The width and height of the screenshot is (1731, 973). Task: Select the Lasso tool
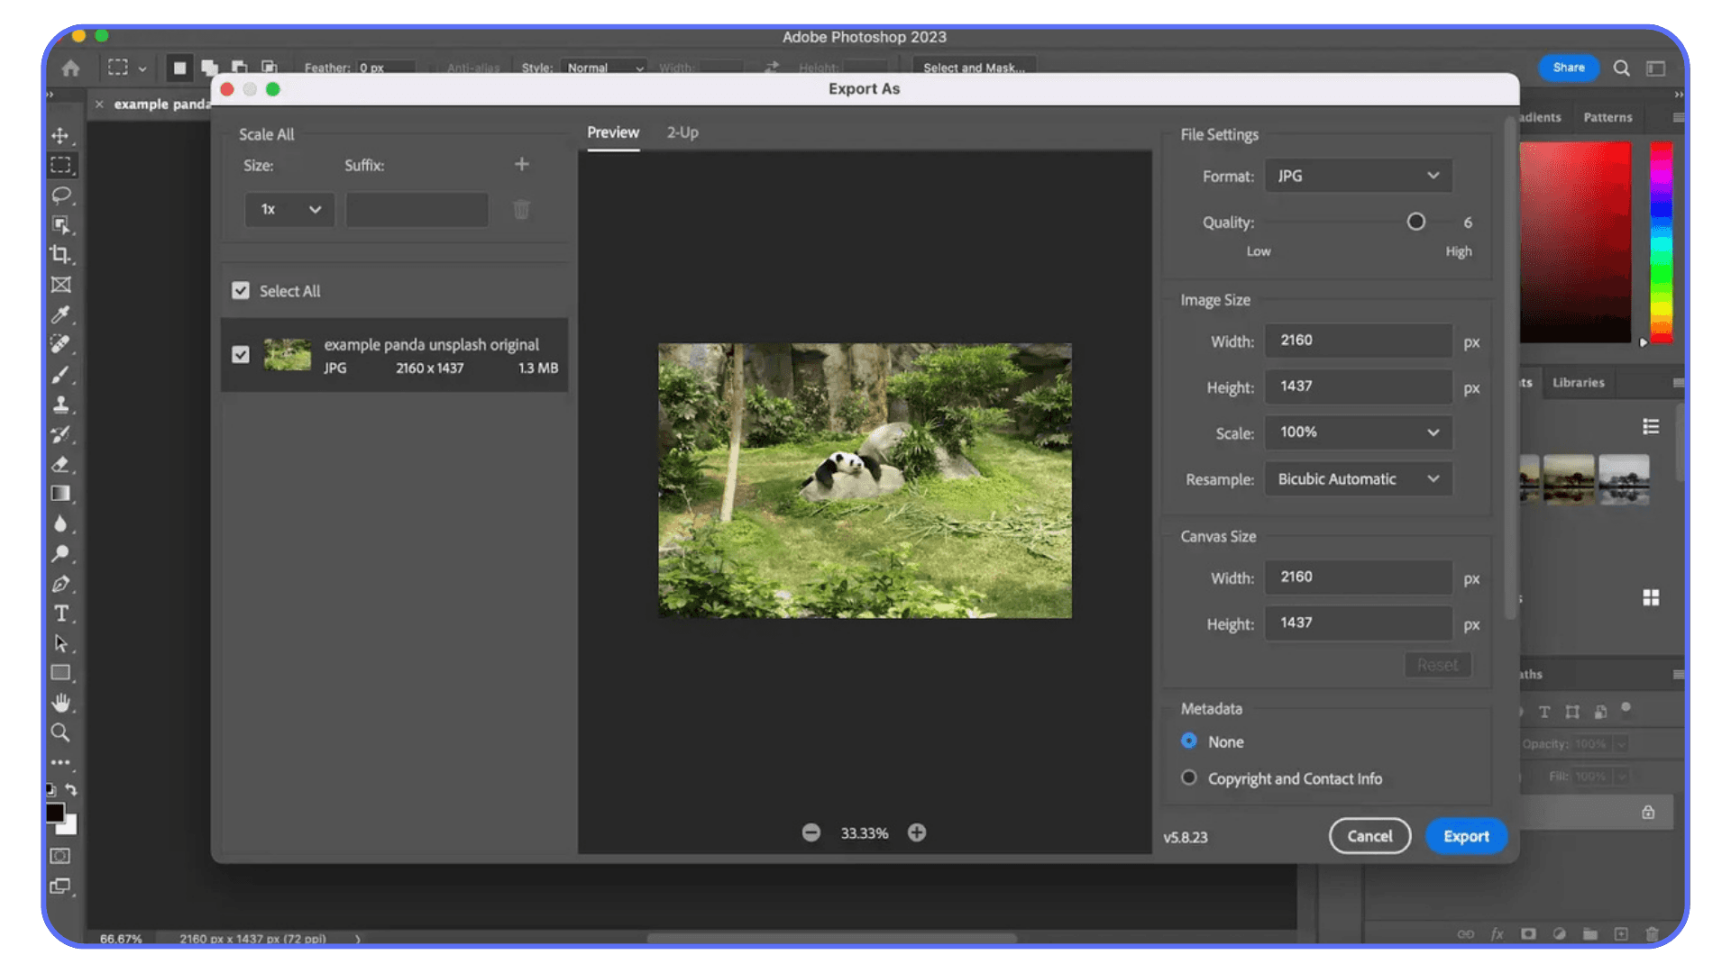tap(60, 196)
